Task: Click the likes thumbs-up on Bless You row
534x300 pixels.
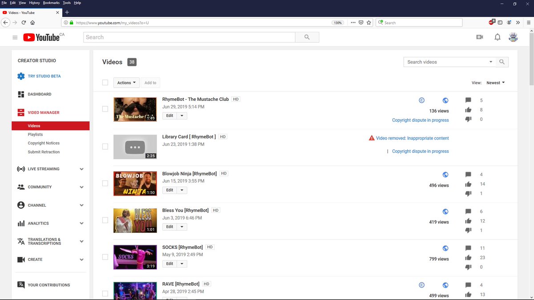Action: pyautogui.click(x=468, y=221)
